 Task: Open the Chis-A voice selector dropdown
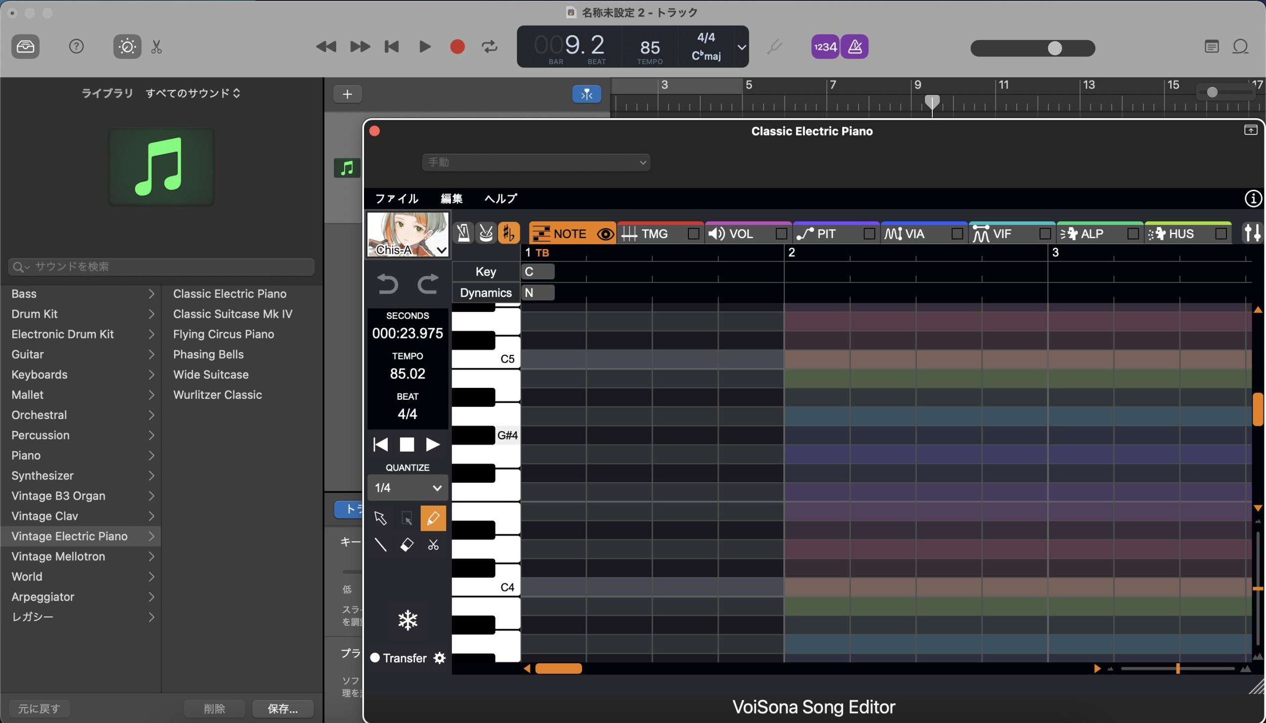[441, 250]
